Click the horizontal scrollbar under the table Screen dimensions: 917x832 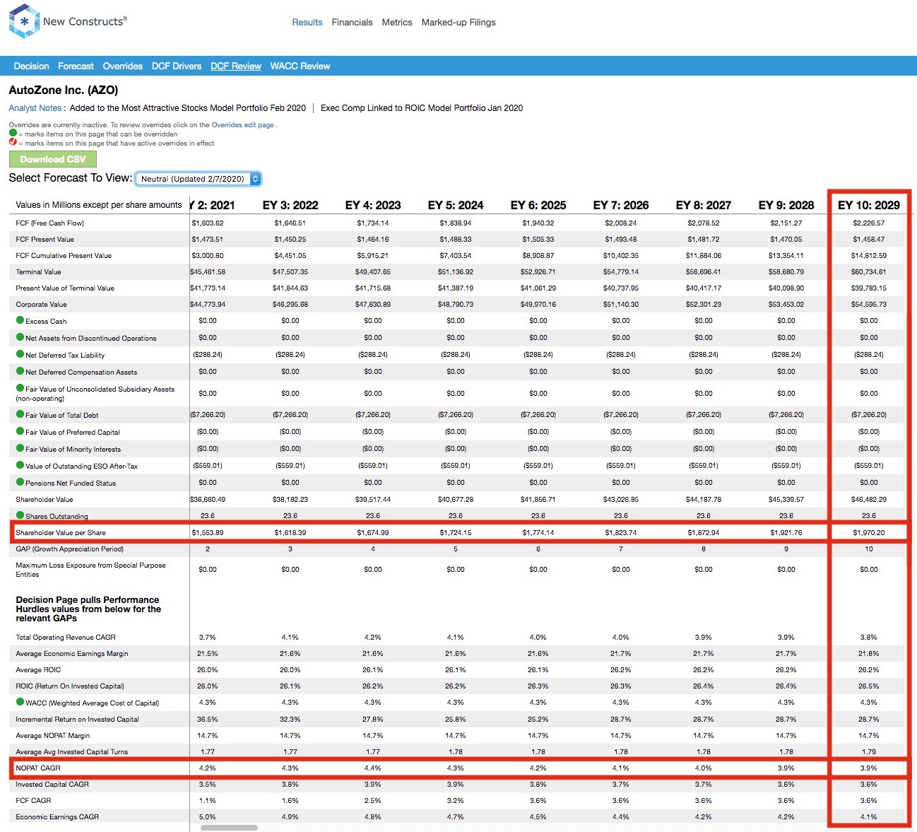pyautogui.click(x=229, y=828)
